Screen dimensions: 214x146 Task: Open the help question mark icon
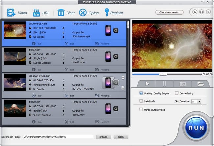tap(208, 12)
